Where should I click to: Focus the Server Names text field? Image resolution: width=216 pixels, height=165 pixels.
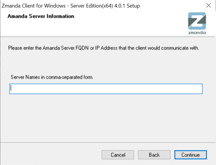(x=106, y=89)
